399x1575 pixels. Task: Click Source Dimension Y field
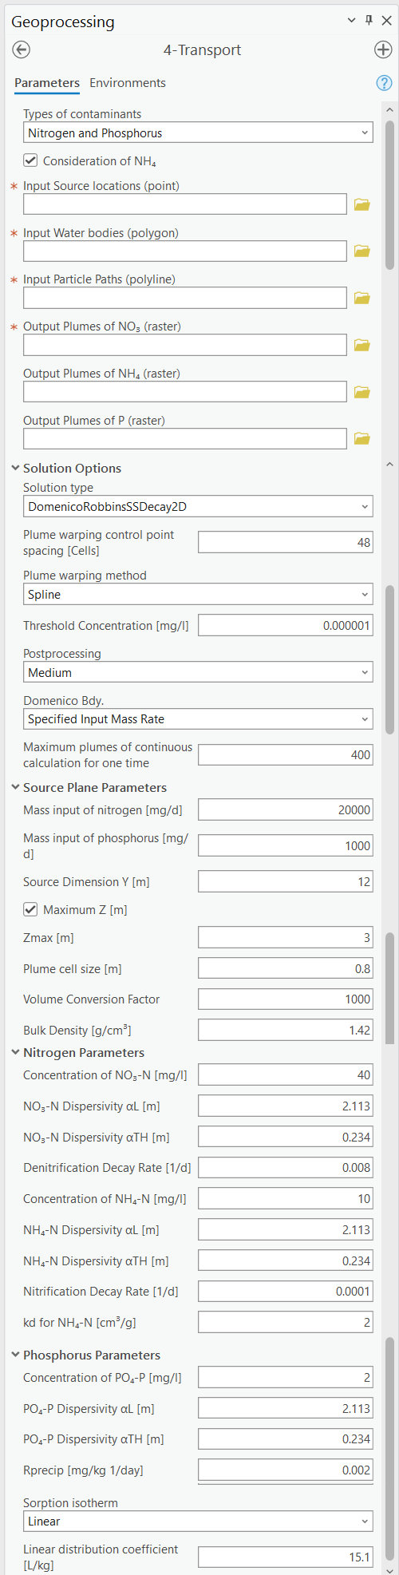click(x=286, y=881)
